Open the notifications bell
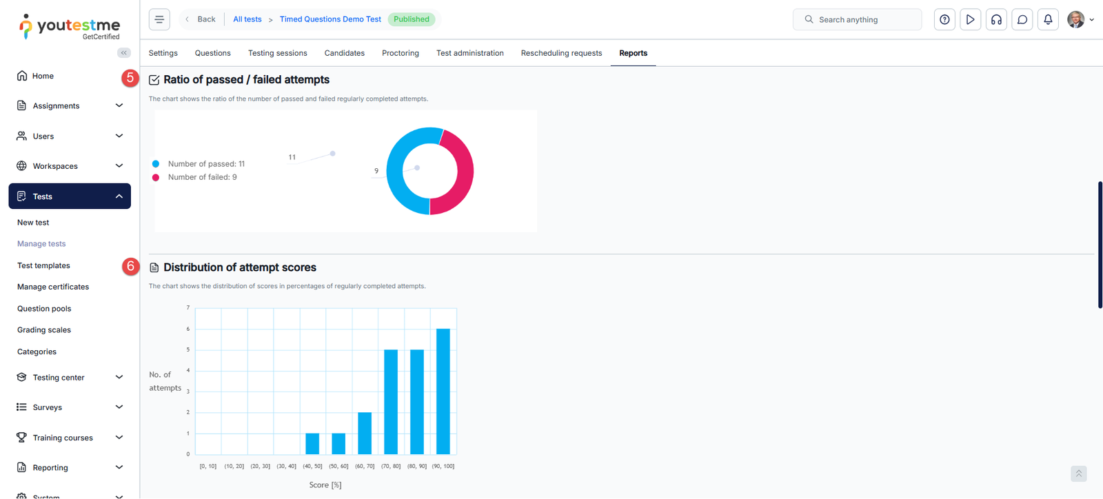 [1048, 19]
